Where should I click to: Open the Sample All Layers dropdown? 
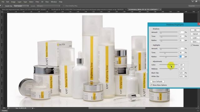48,6
